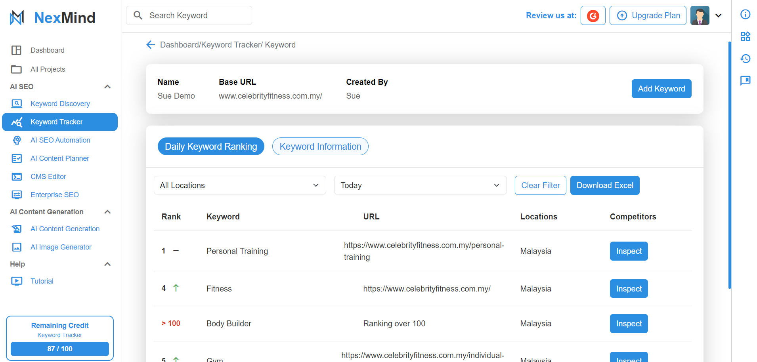This screenshot has width=757, height=362.
Task: Click the search magnifier icon
Action: tap(138, 15)
